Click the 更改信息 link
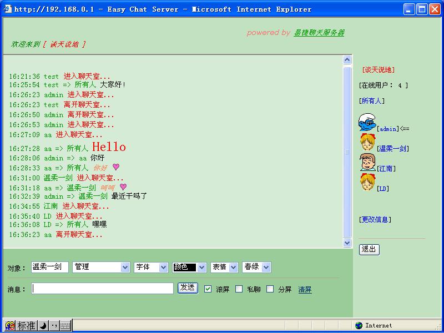 (x=375, y=219)
